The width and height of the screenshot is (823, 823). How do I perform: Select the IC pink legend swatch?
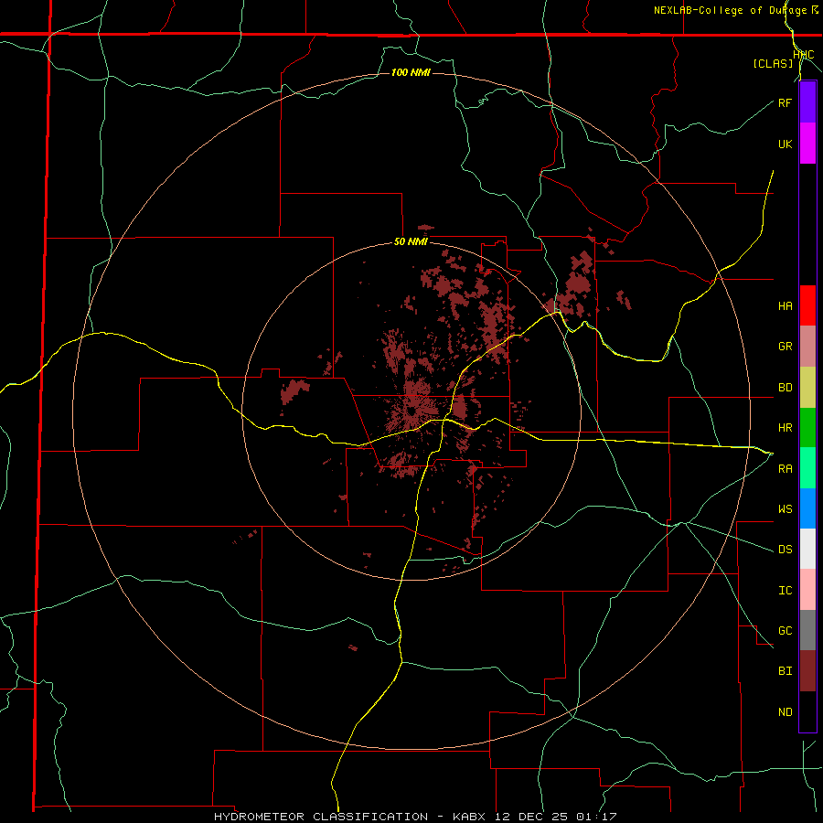coord(807,590)
